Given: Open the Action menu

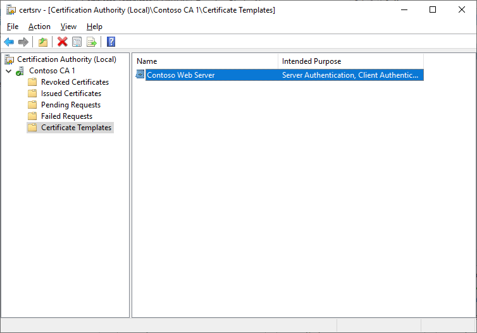Looking at the screenshot, I should 39,27.
